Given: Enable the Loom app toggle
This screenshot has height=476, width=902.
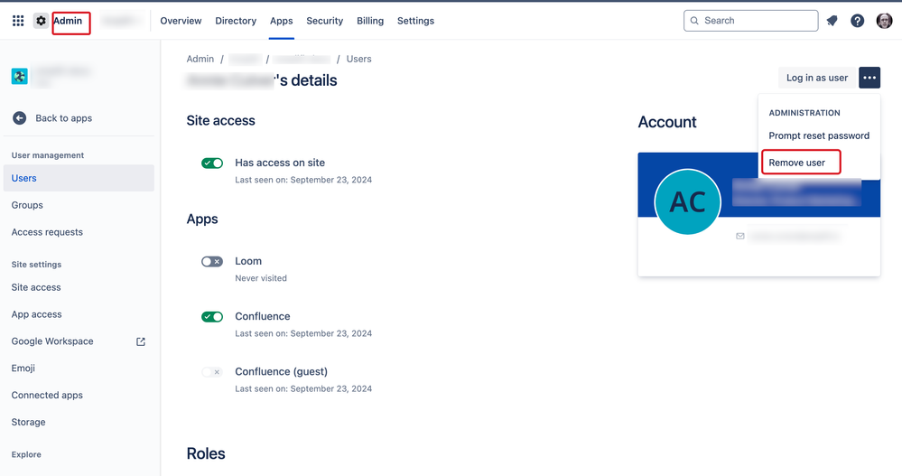Looking at the screenshot, I should 212,261.
